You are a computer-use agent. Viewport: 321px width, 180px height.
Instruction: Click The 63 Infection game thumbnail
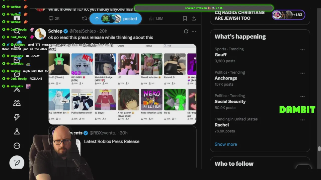pos(151,64)
